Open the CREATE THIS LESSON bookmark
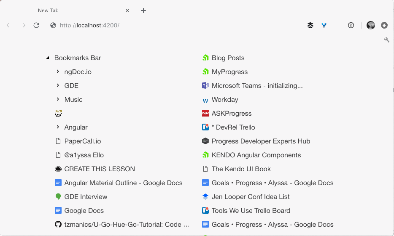Image resolution: width=394 pixels, height=236 pixels. click(x=100, y=169)
